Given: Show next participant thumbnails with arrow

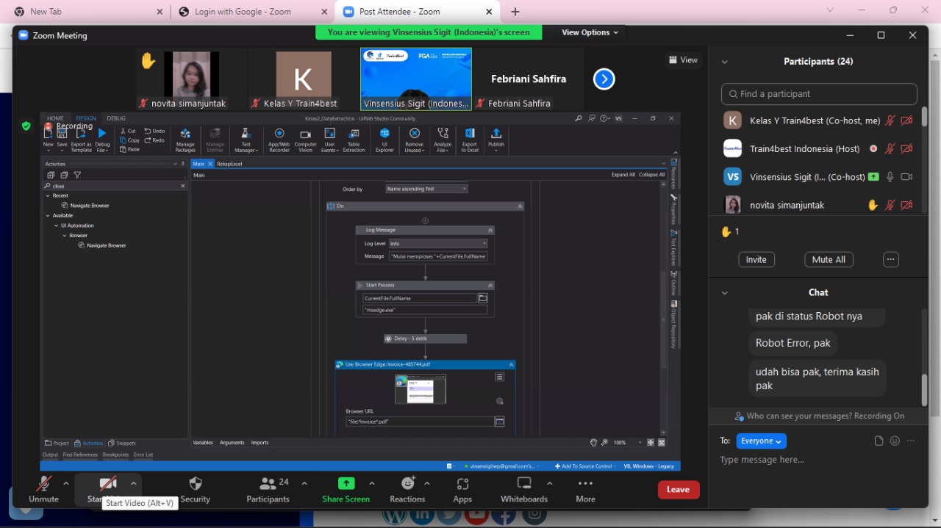Looking at the screenshot, I should (x=604, y=79).
